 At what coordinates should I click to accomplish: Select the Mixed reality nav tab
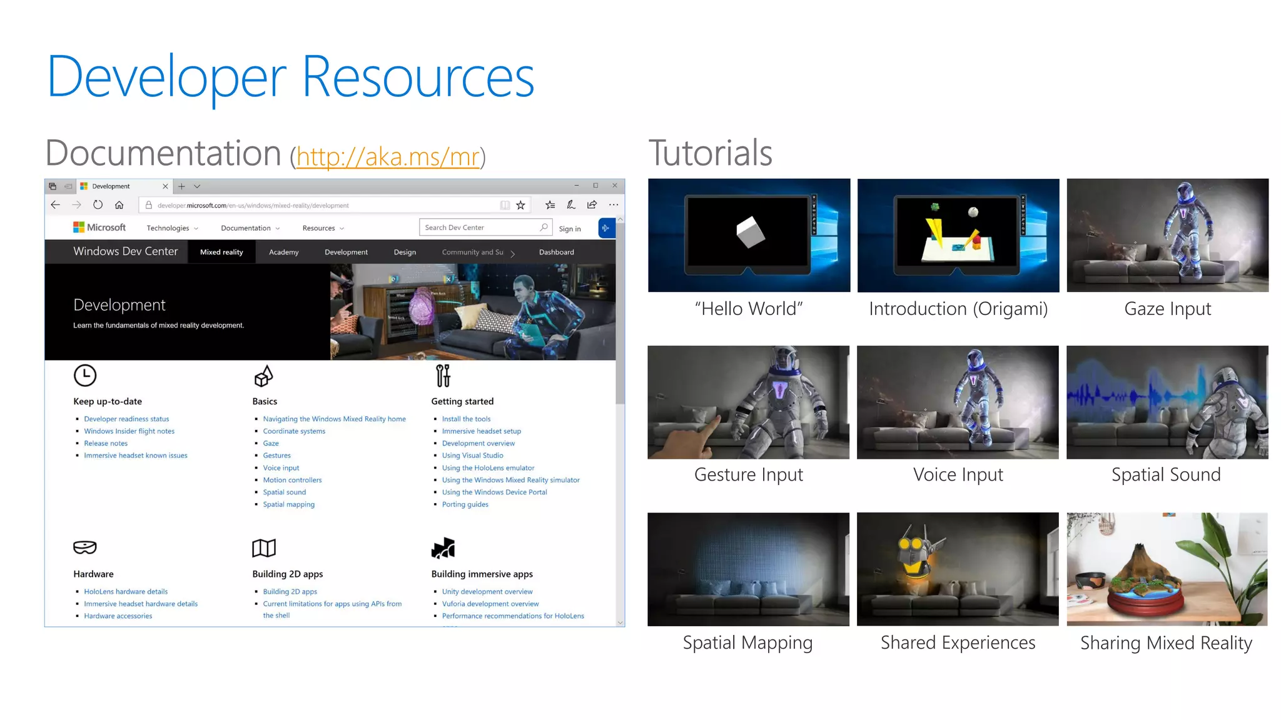[221, 252]
